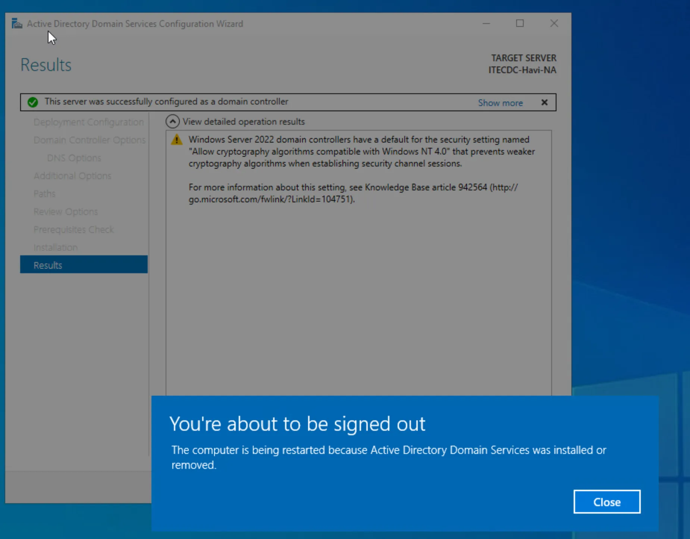Image resolution: width=690 pixels, height=539 pixels.
Task: Open Review Options step
Action: point(66,212)
